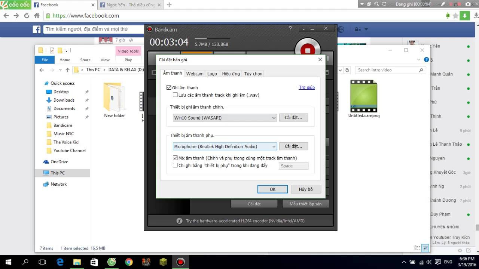Open File menu in Explorer ribbon

tap(45, 60)
